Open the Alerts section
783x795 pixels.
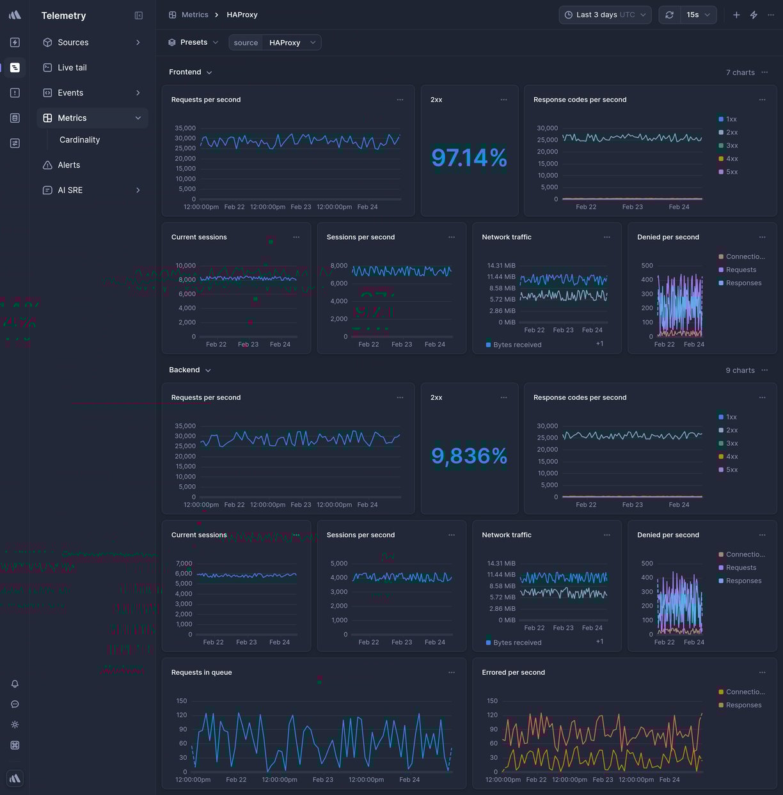[69, 164]
